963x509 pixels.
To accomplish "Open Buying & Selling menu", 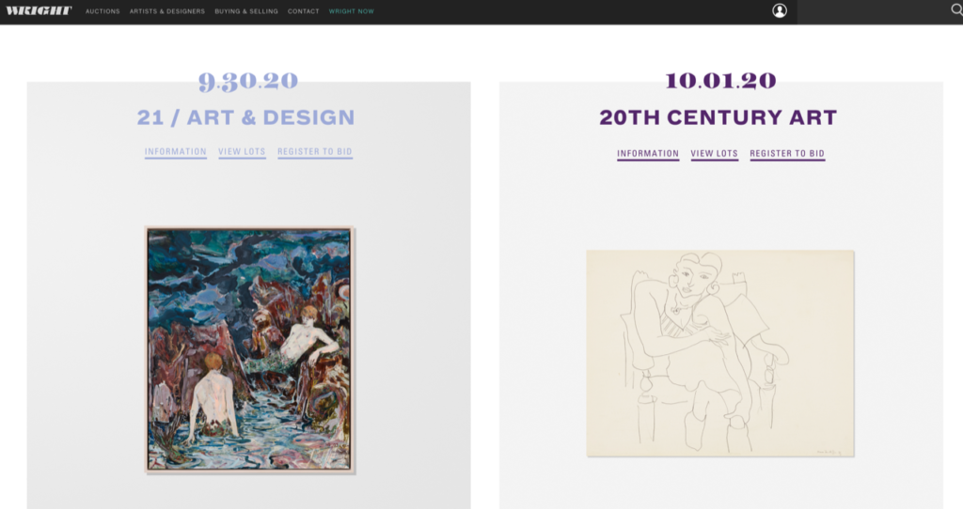I will click(246, 11).
